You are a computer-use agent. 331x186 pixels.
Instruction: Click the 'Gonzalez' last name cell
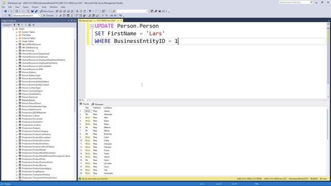pos(108,163)
